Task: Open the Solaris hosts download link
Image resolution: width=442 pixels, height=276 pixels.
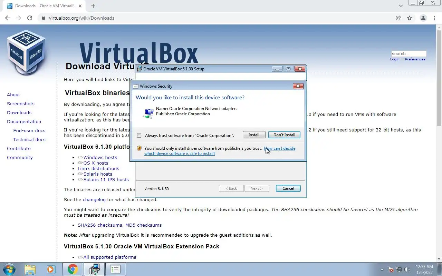Action: (98, 174)
